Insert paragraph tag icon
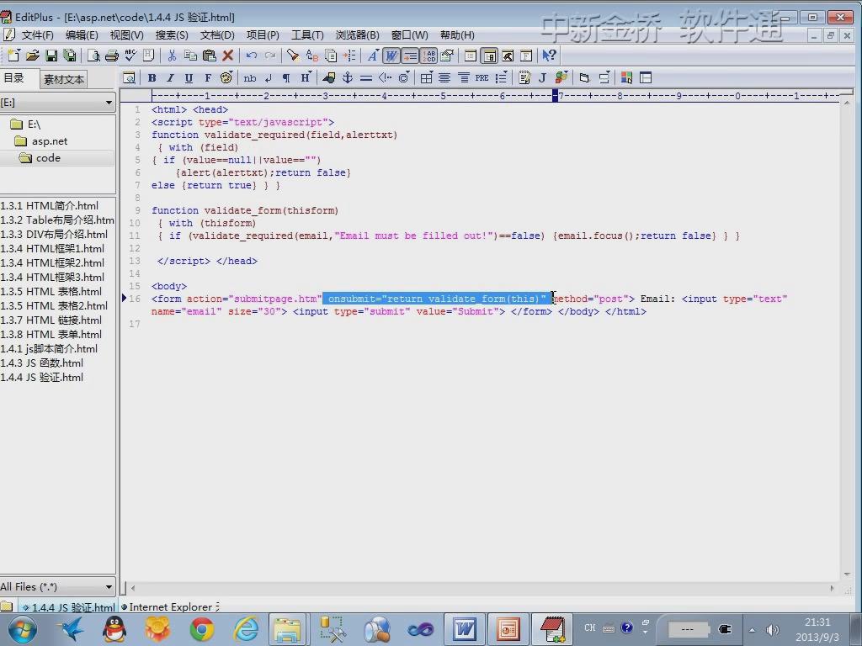This screenshot has width=862, height=646. click(286, 78)
